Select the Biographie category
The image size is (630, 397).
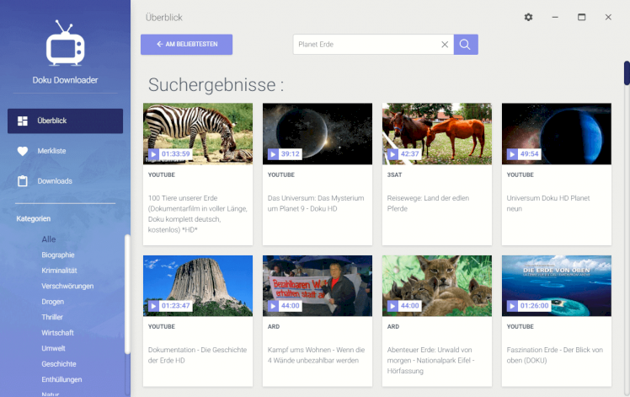(58, 255)
